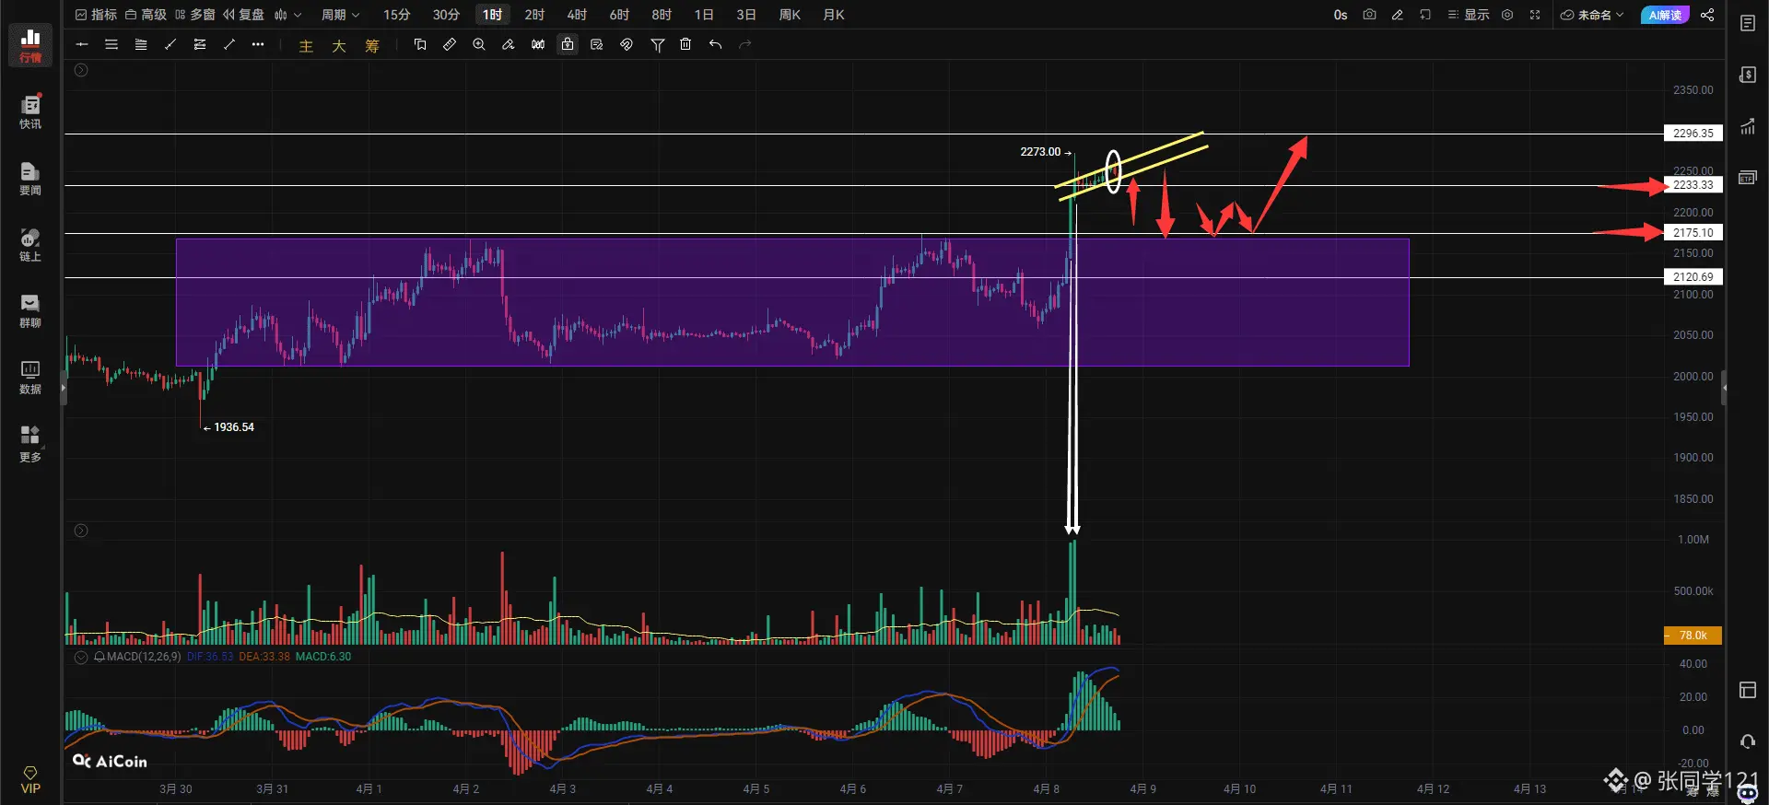This screenshot has width=1769, height=805.
Task: Switch to the 1日 timeframe
Action: 704,15
